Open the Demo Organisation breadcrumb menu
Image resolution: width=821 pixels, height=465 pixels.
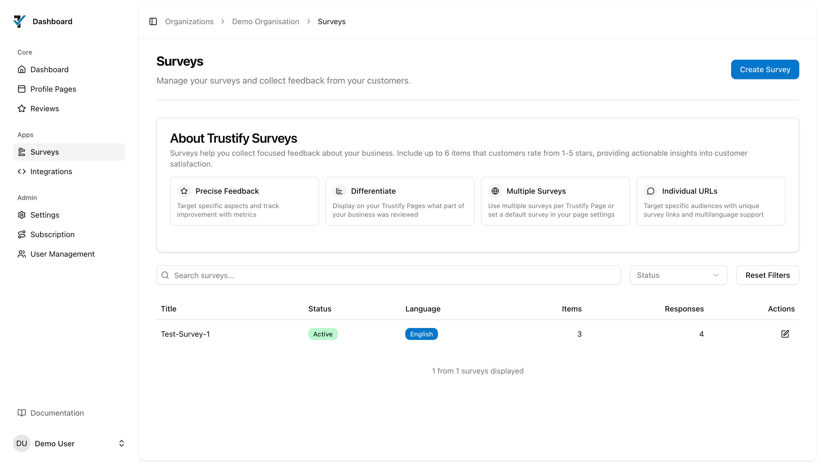(266, 21)
